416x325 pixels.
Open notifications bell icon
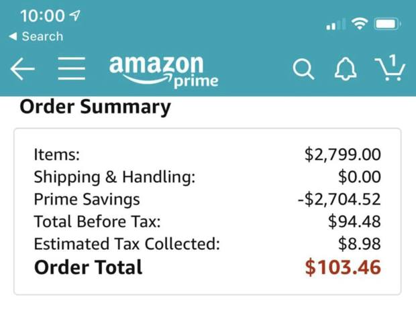click(346, 69)
